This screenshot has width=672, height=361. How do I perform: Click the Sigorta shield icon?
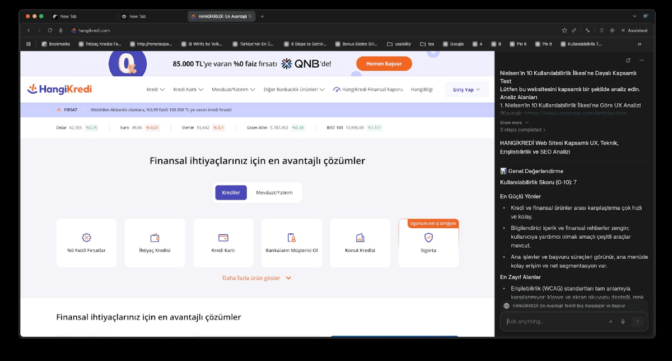click(x=428, y=238)
